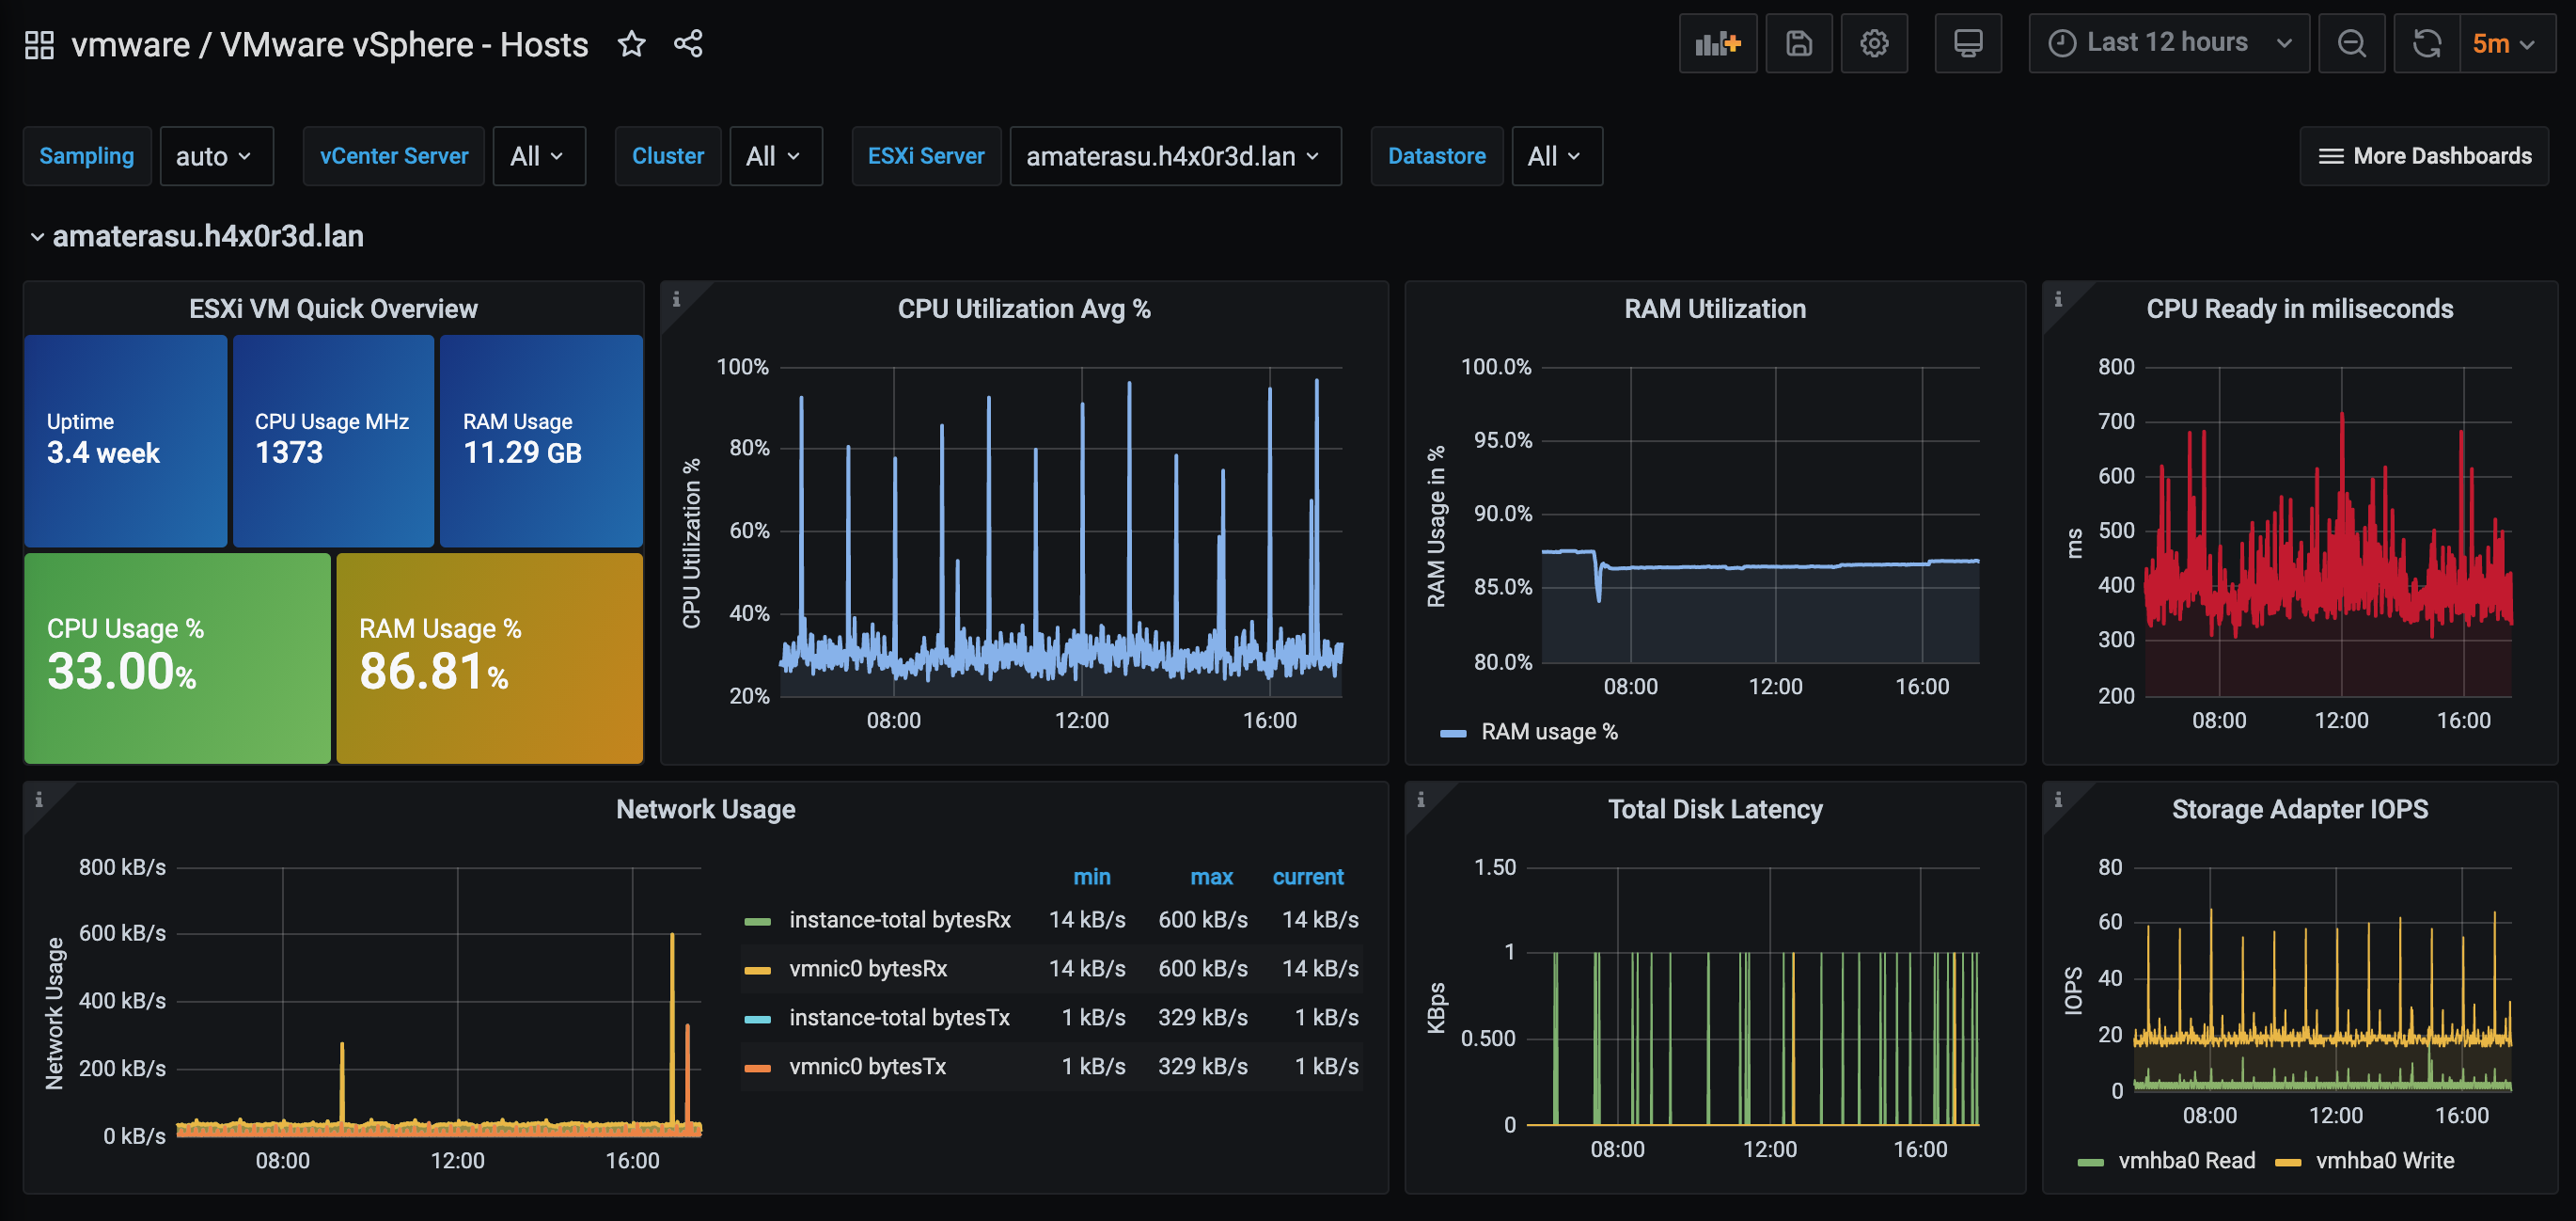Star this dashboard as favorite
Image resolution: width=2576 pixels, height=1221 pixels.
(631, 44)
